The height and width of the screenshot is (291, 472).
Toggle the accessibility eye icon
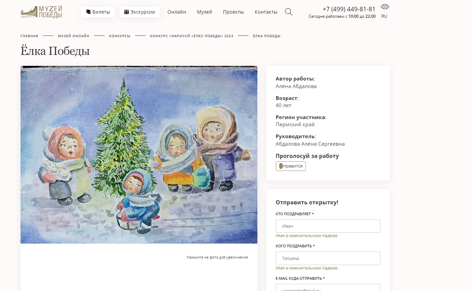click(x=385, y=7)
